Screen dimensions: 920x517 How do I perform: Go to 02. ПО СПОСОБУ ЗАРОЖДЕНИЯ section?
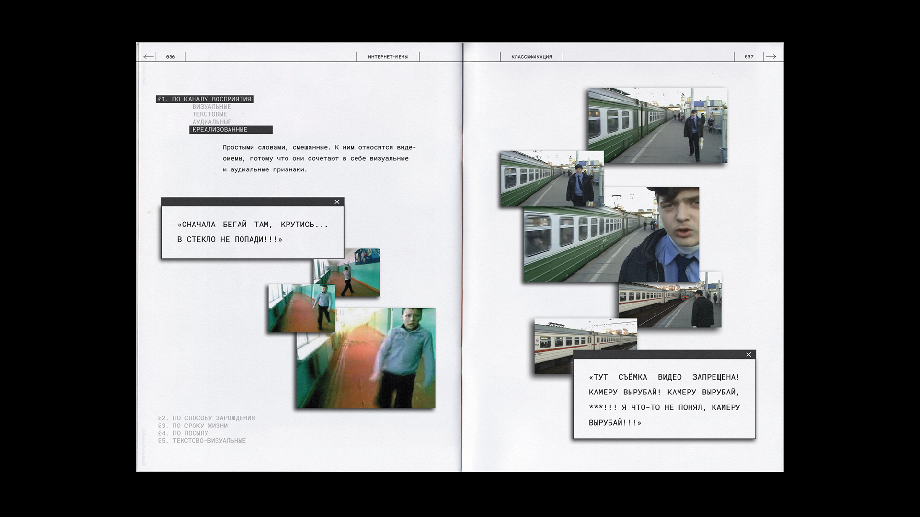(x=207, y=418)
